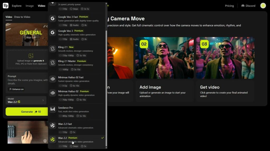Choose the Wan 2.2 Fast model
The width and height of the screenshot is (270, 151).
tap(77, 128)
